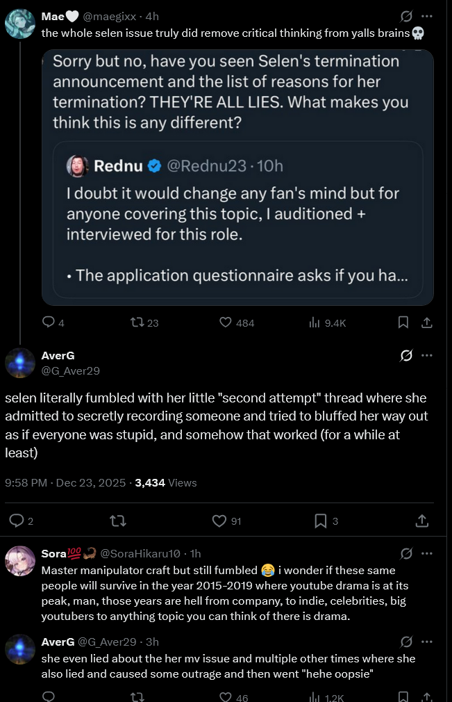Open @maegixx profile handle

click(111, 16)
